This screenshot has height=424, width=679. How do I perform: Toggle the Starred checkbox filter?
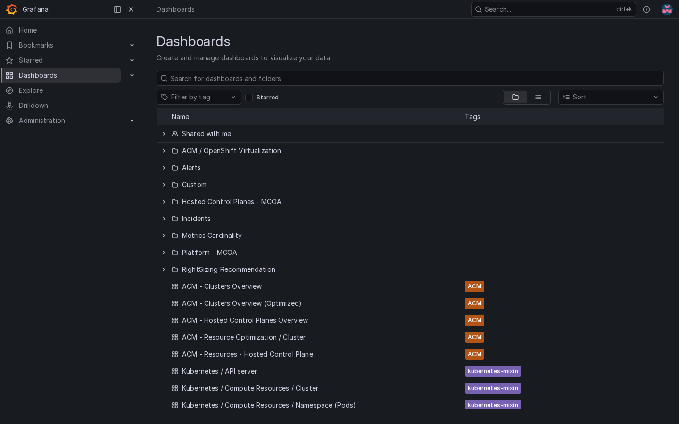[x=249, y=98]
